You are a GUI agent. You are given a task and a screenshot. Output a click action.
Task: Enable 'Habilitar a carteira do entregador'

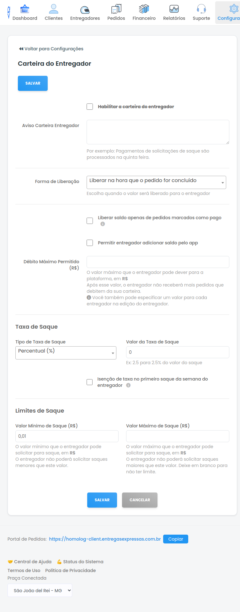coord(90,107)
